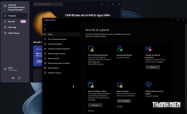Click the AI badge next to Bảo mật
187x114 pixels.
(x=23, y=22)
